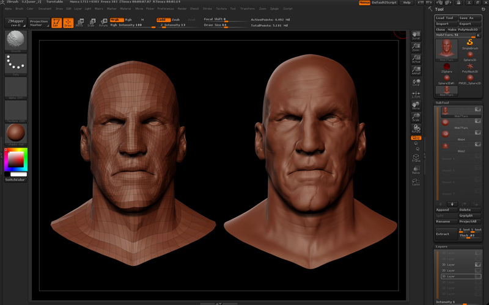The width and height of the screenshot is (489, 305).
Task: Click the right-shelf Rotate view icon
Action: coord(416,129)
